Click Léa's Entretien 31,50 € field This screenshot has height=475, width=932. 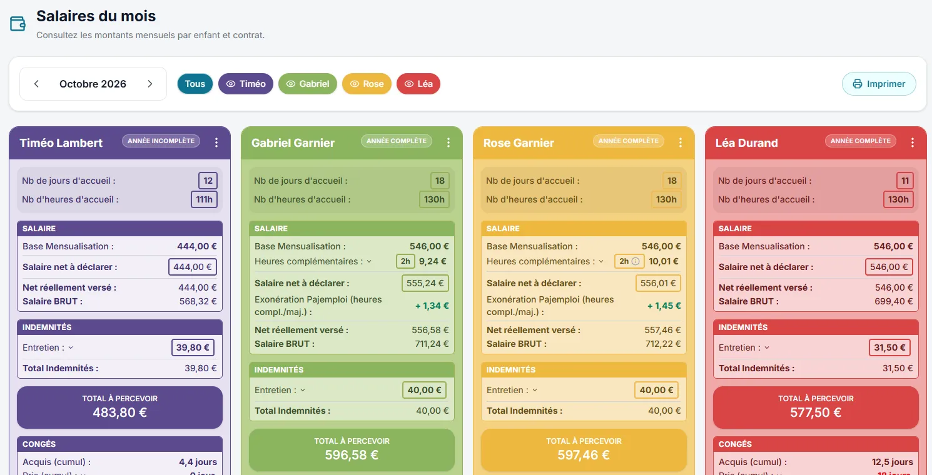tap(889, 347)
